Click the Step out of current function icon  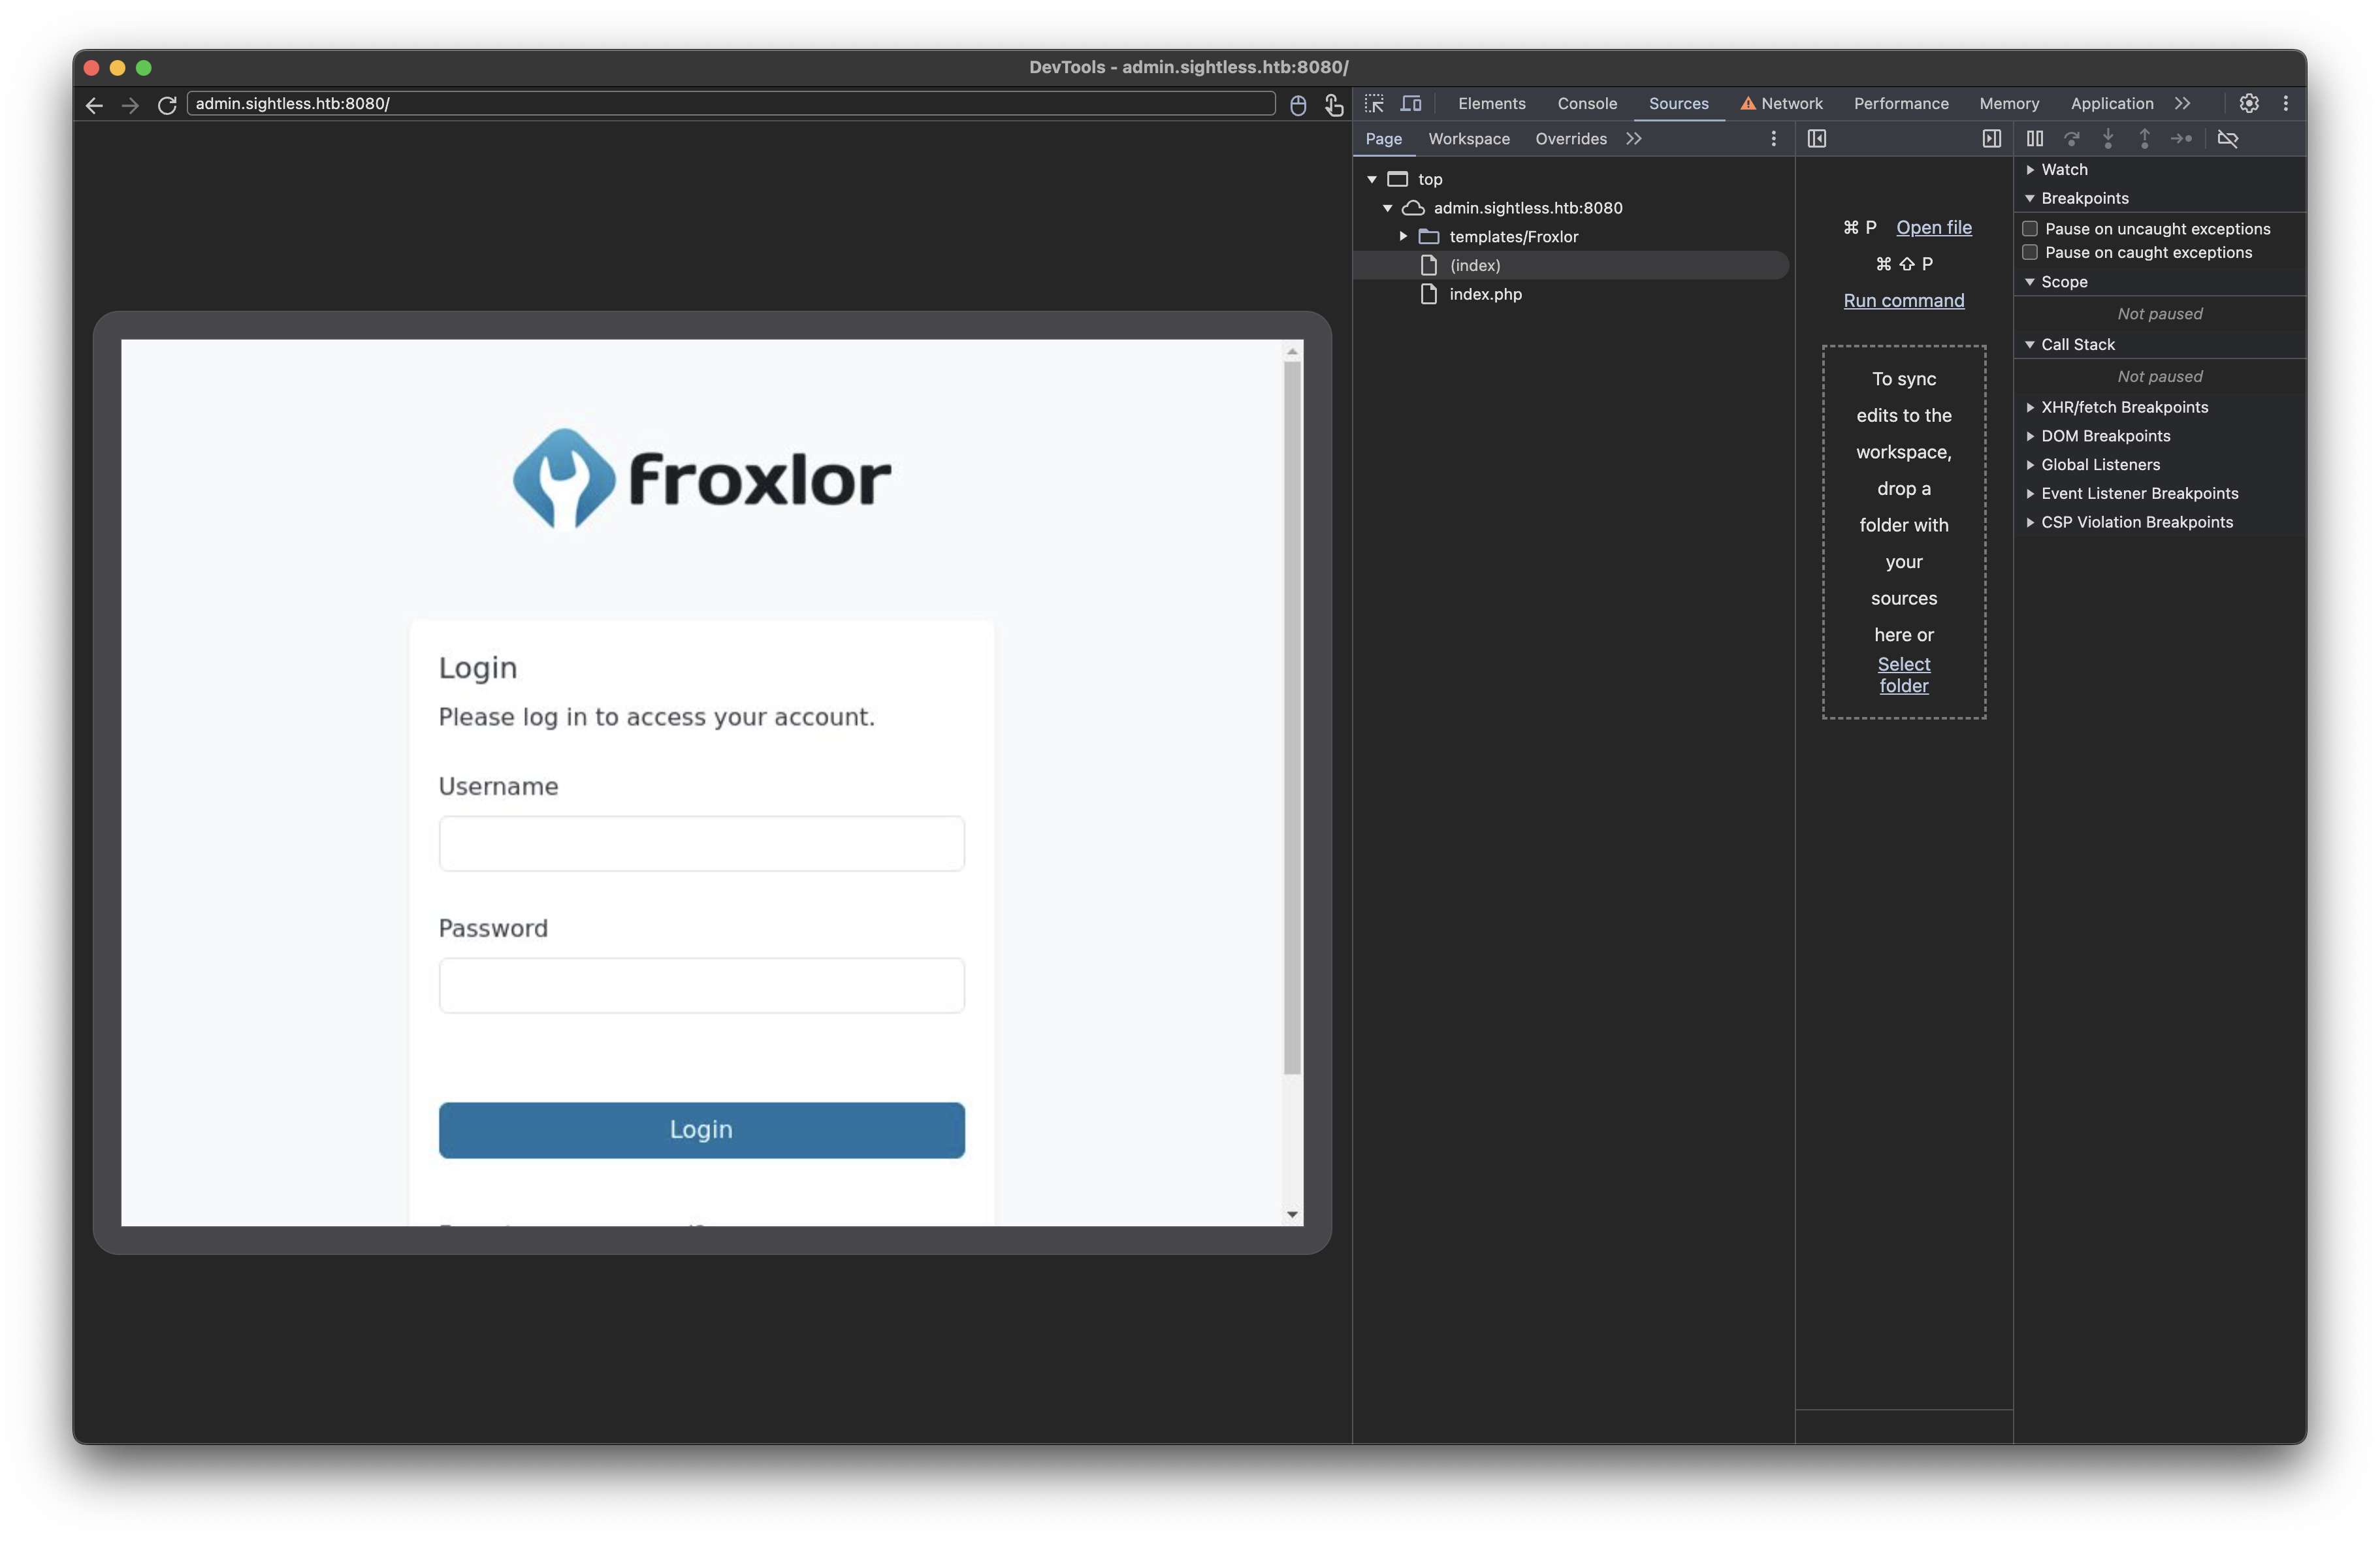click(2145, 139)
